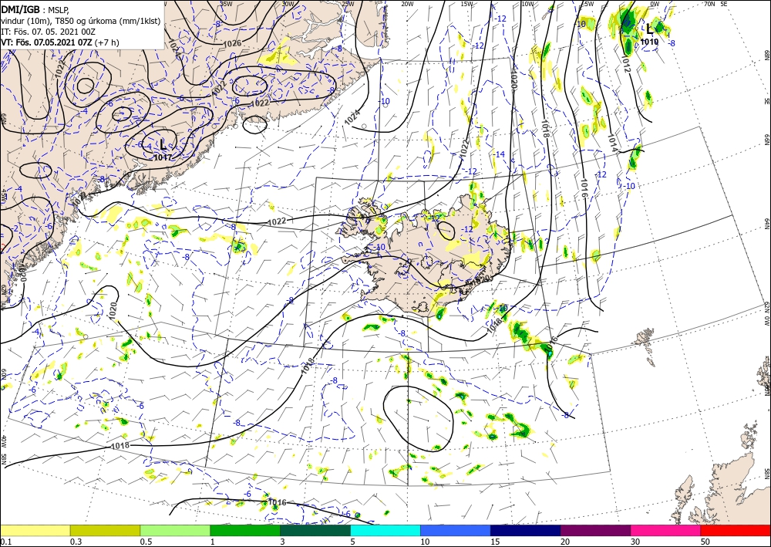Screen dimensions: 771x547
Task: Click the blue -14 temperature contour label
Action: 500,154
